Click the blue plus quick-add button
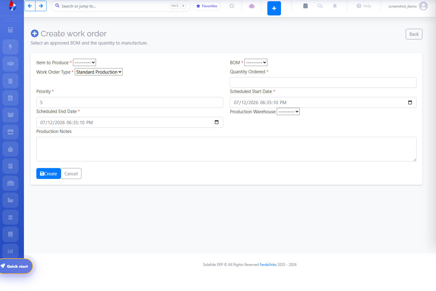Image resolution: width=436 pixels, height=291 pixels. click(x=274, y=8)
